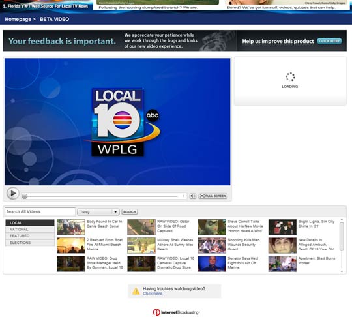Click 'Military Shell Washes Ashore' title text
Viewport: 352px width, 317px height.
click(x=175, y=245)
